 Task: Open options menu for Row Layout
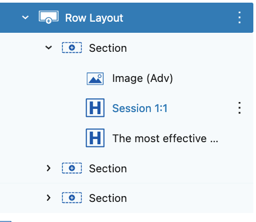239,17
